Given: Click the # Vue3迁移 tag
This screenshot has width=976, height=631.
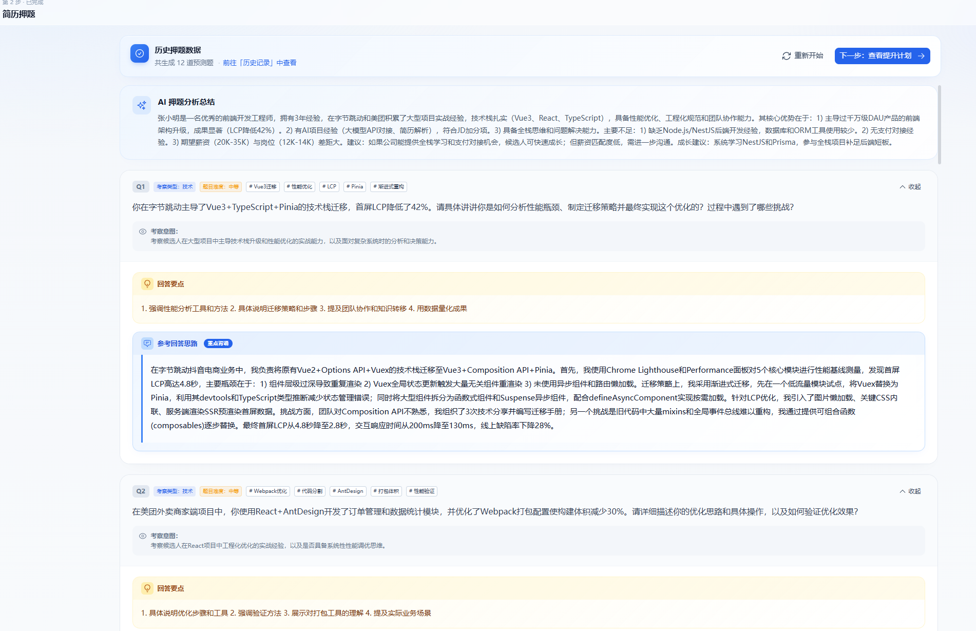Looking at the screenshot, I should coord(263,187).
